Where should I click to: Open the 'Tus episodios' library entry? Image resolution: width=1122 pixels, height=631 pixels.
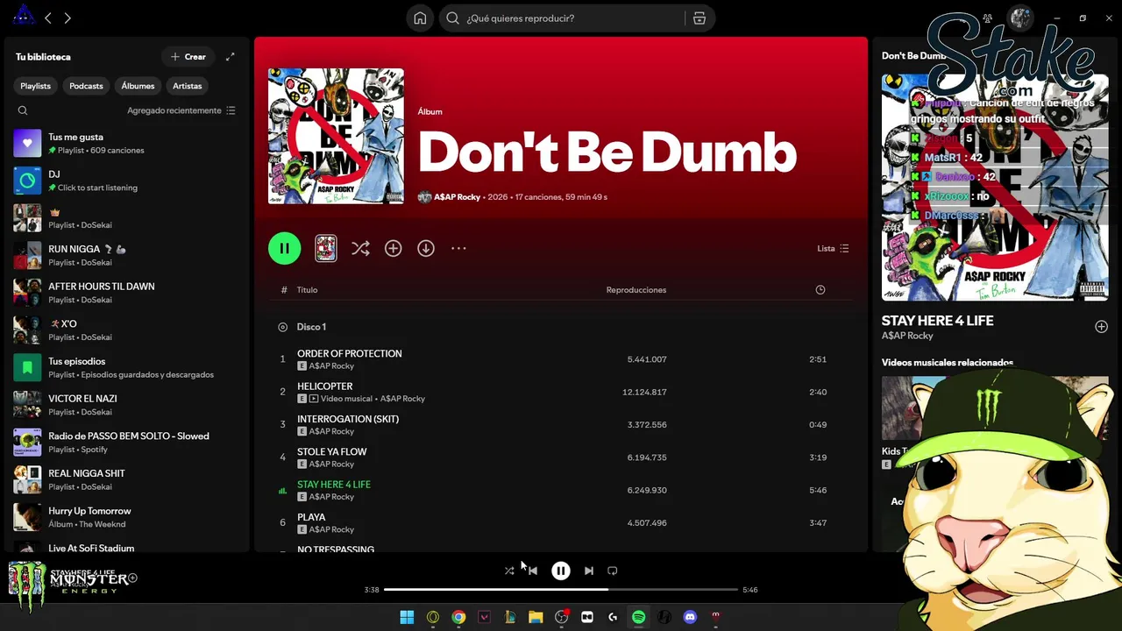(126, 367)
